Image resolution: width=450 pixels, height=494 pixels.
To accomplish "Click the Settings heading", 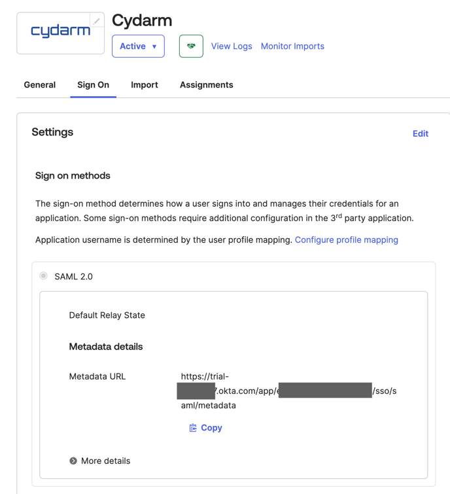I will coord(52,132).
